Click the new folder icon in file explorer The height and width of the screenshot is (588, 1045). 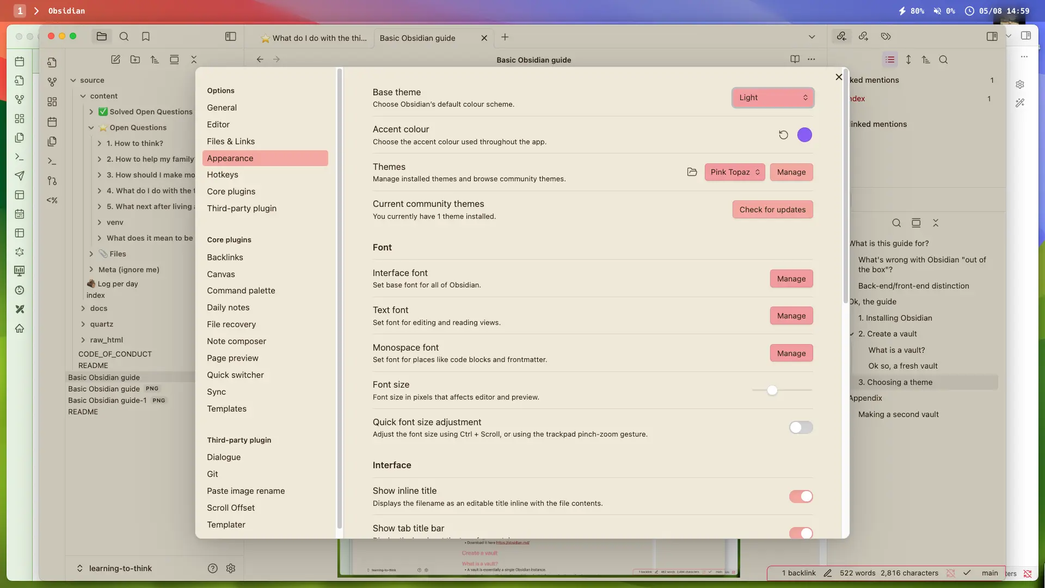135,60
